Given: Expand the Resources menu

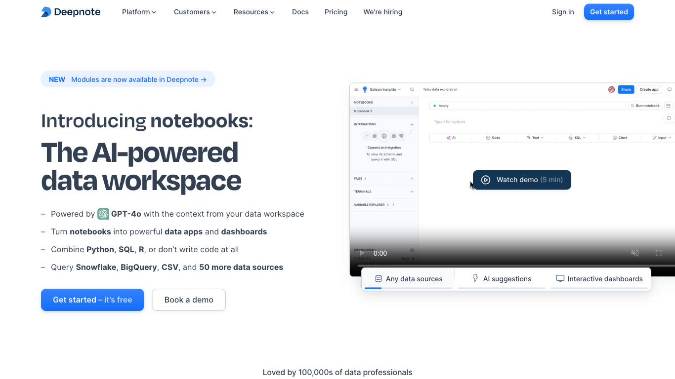Looking at the screenshot, I should click(x=254, y=12).
